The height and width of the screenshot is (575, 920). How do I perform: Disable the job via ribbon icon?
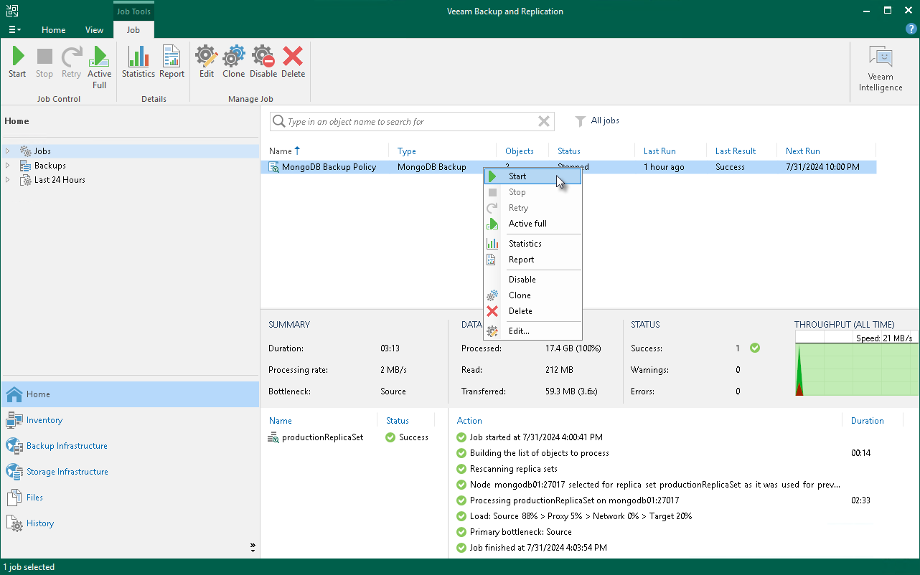263,62
